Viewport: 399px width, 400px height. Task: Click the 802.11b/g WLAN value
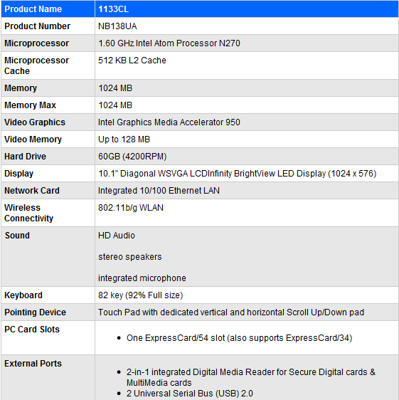[131, 208]
